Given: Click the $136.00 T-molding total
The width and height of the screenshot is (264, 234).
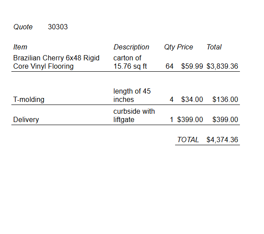Looking at the screenshot, I should tap(225, 99).
